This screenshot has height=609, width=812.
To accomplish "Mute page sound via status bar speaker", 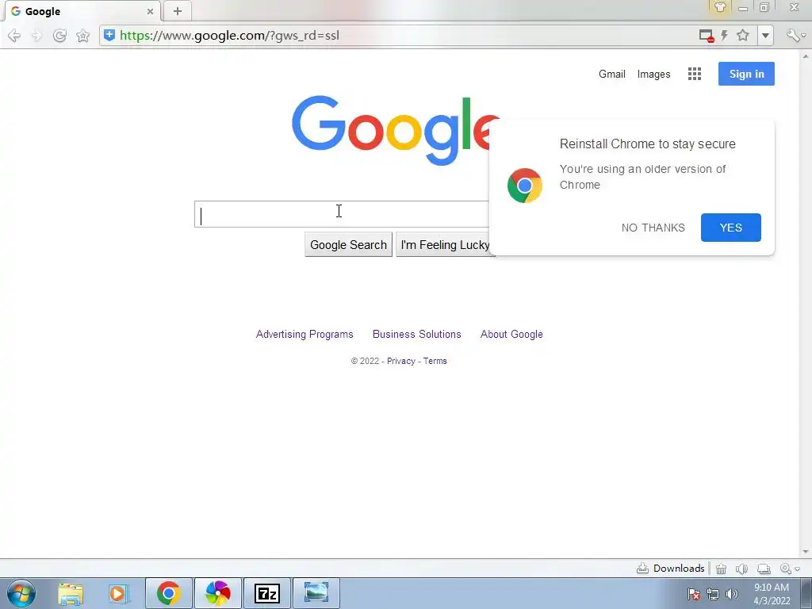I will tap(741, 569).
